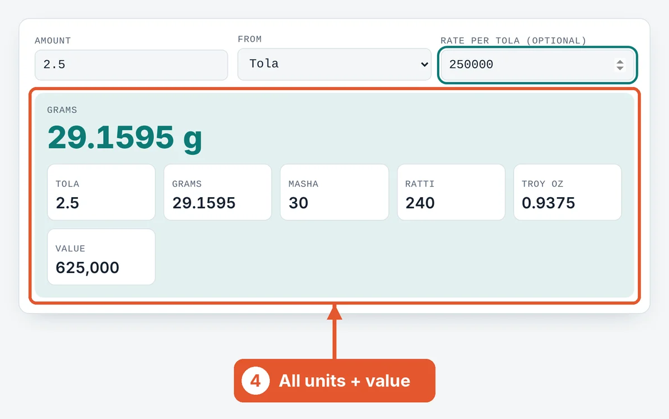This screenshot has height=419, width=669.
Task: Click the Rate per Tola input field
Action: [x=537, y=65]
